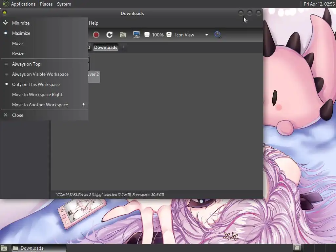The width and height of the screenshot is (336, 252).
Task: Click the red Stop loading icon
Action: pos(96,35)
